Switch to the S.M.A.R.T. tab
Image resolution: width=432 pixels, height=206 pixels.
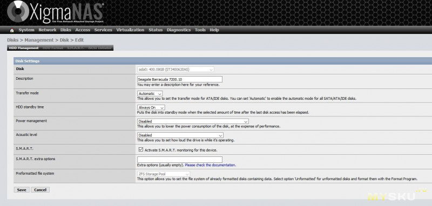(x=76, y=48)
